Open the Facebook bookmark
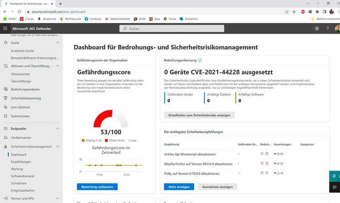340x203 pixels. pos(93,19)
